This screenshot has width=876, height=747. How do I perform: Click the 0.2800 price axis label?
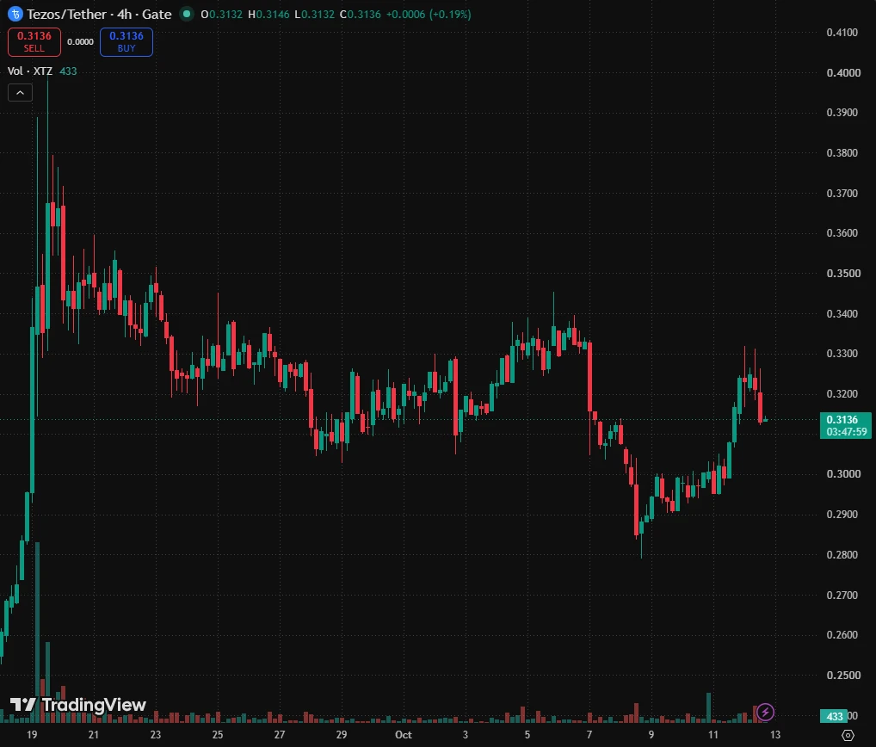tap(842, 555)
